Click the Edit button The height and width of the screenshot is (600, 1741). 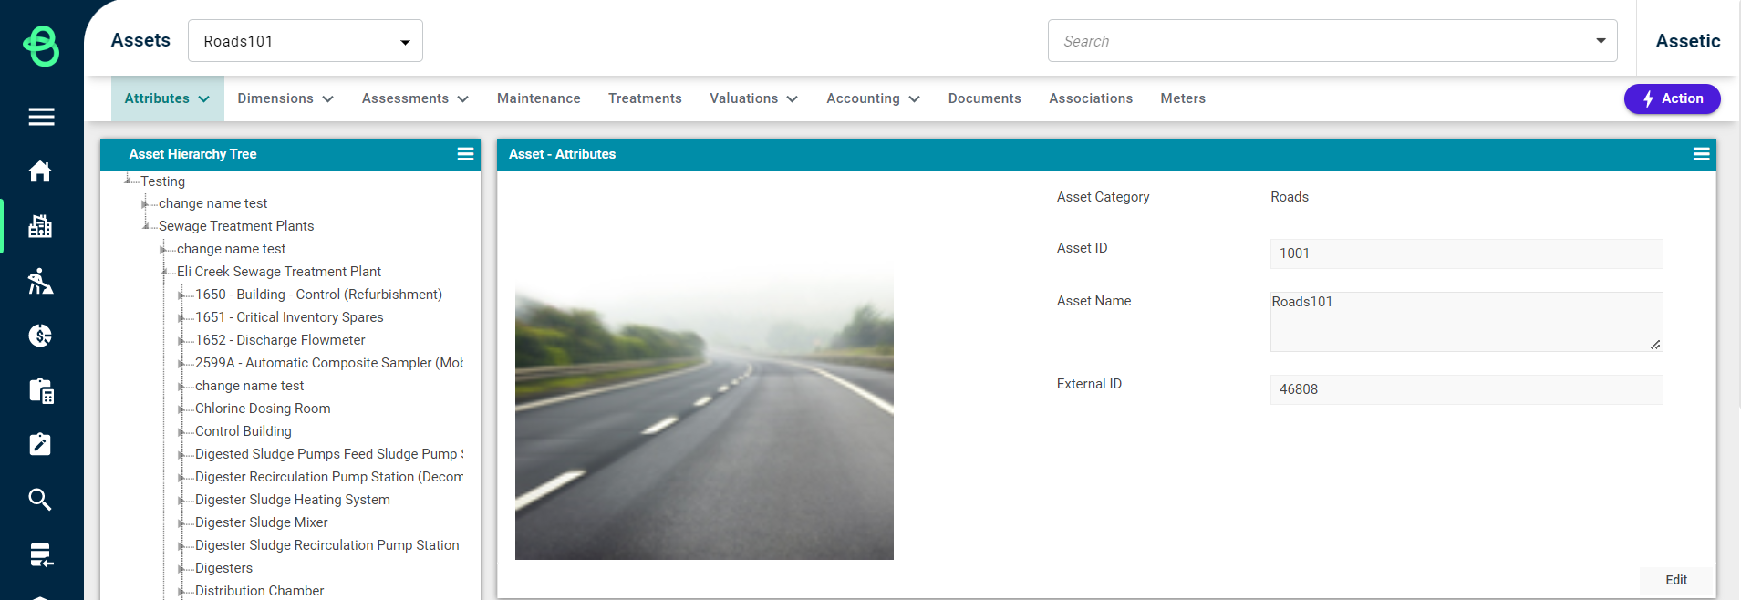tap(1676, 580)
